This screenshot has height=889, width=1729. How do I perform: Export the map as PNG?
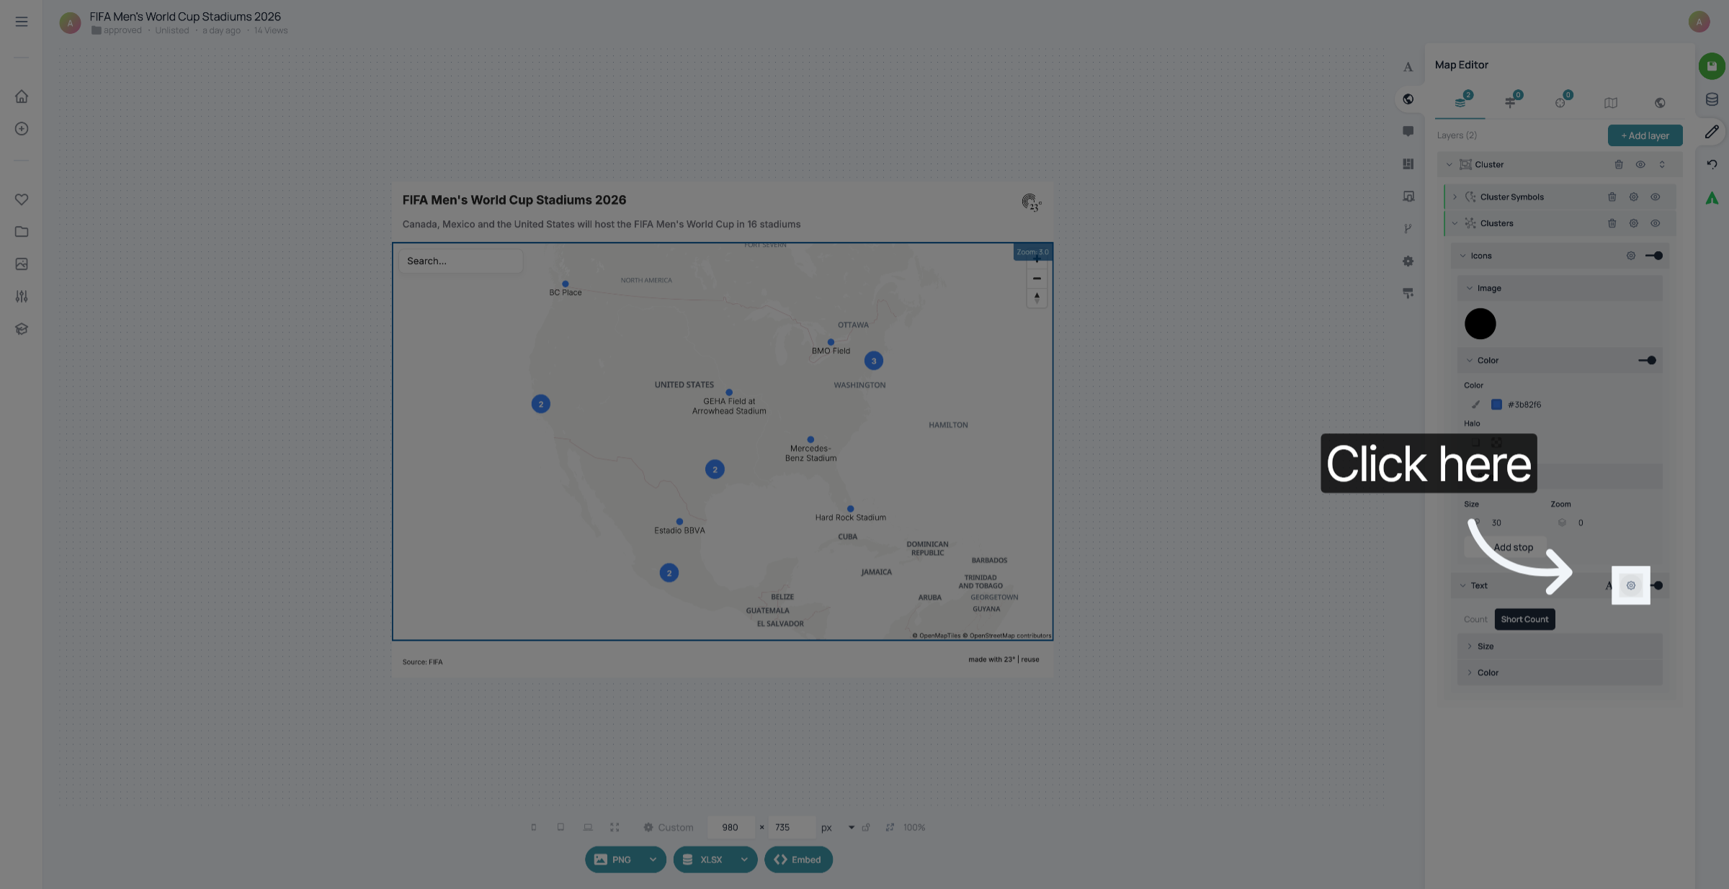(615, 859)
